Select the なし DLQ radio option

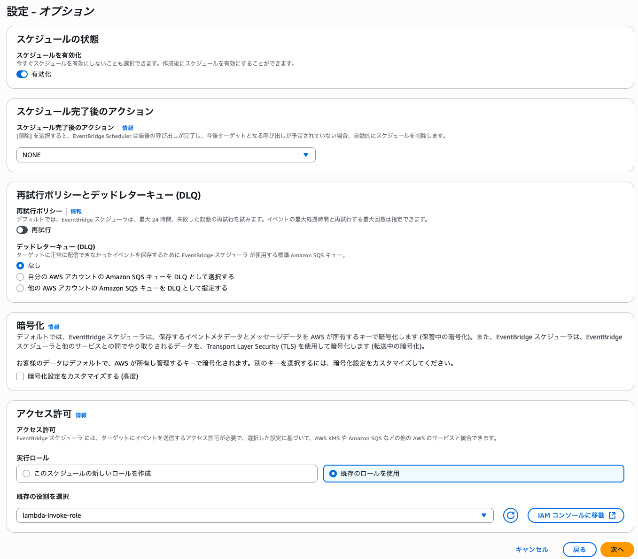click(x=20, y=266)
